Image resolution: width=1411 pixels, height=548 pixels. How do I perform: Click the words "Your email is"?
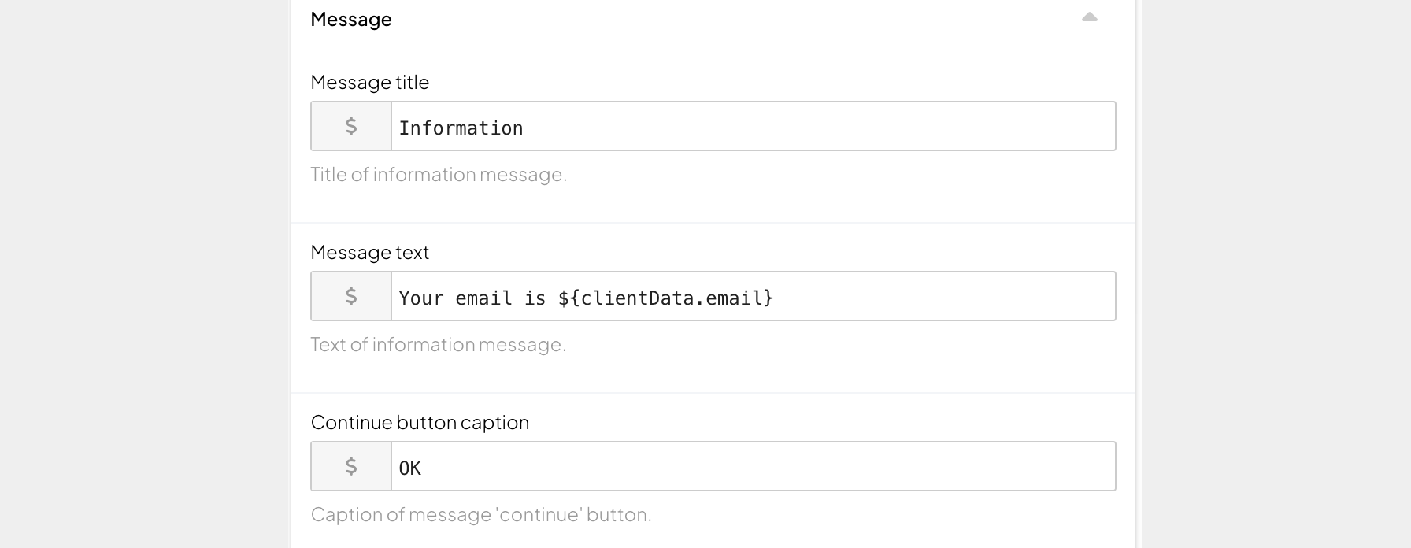[x=472, y=298]
